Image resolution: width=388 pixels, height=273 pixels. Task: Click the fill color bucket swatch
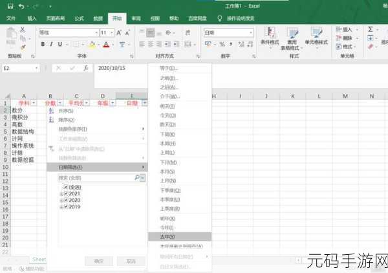[92, 45]
